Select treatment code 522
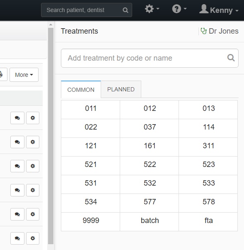Screen dimensions: 244x250 click(x=150, y=166)
